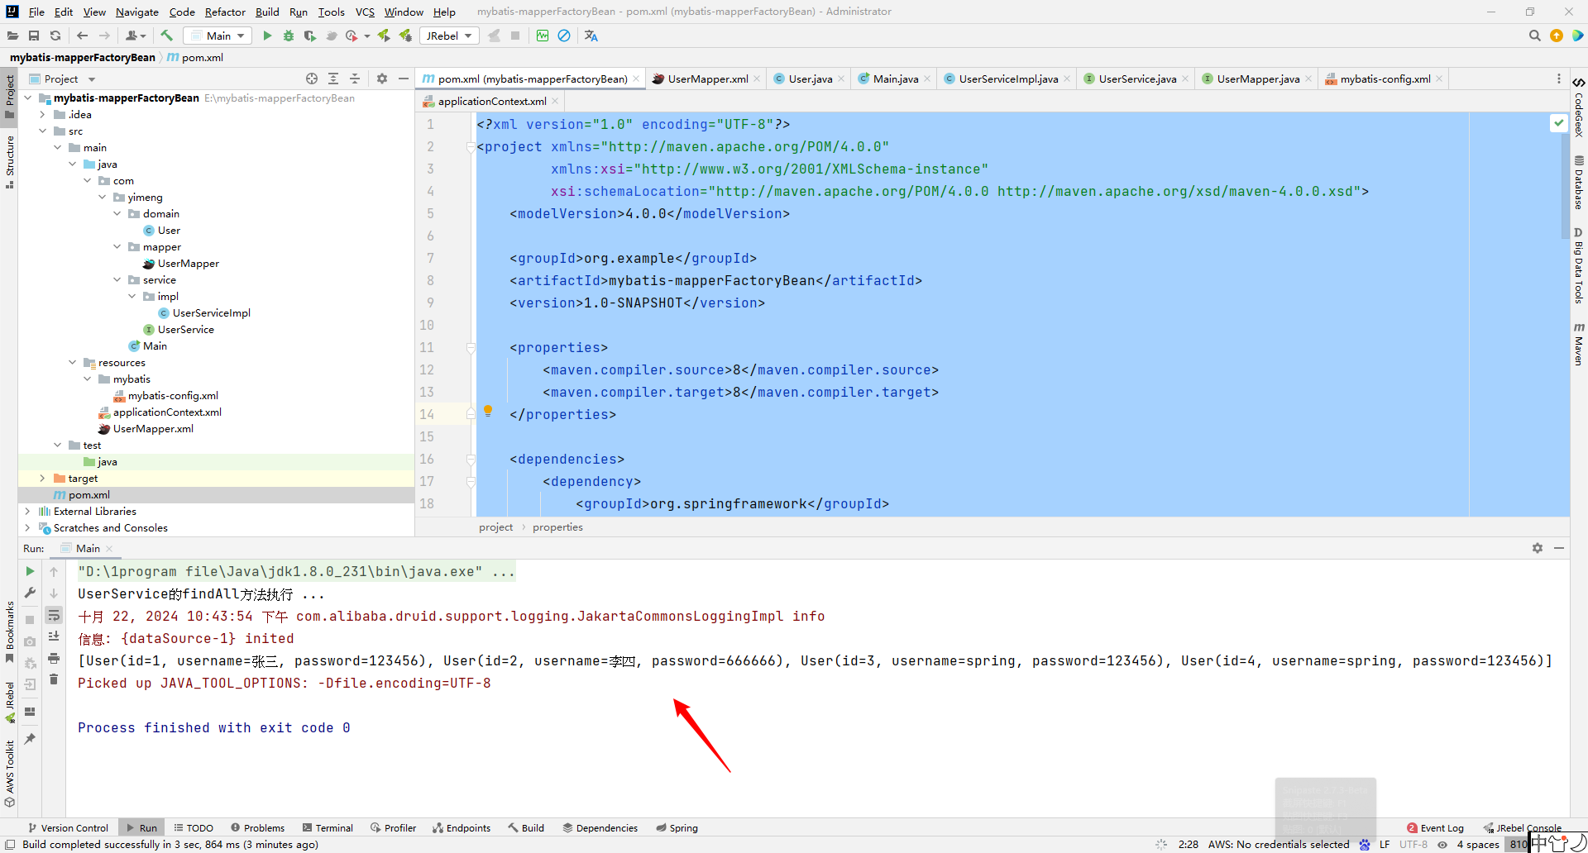This screenshot has width=1588, height=853.
Task: Navigate forward with right arrow
Action: (104, 36)
